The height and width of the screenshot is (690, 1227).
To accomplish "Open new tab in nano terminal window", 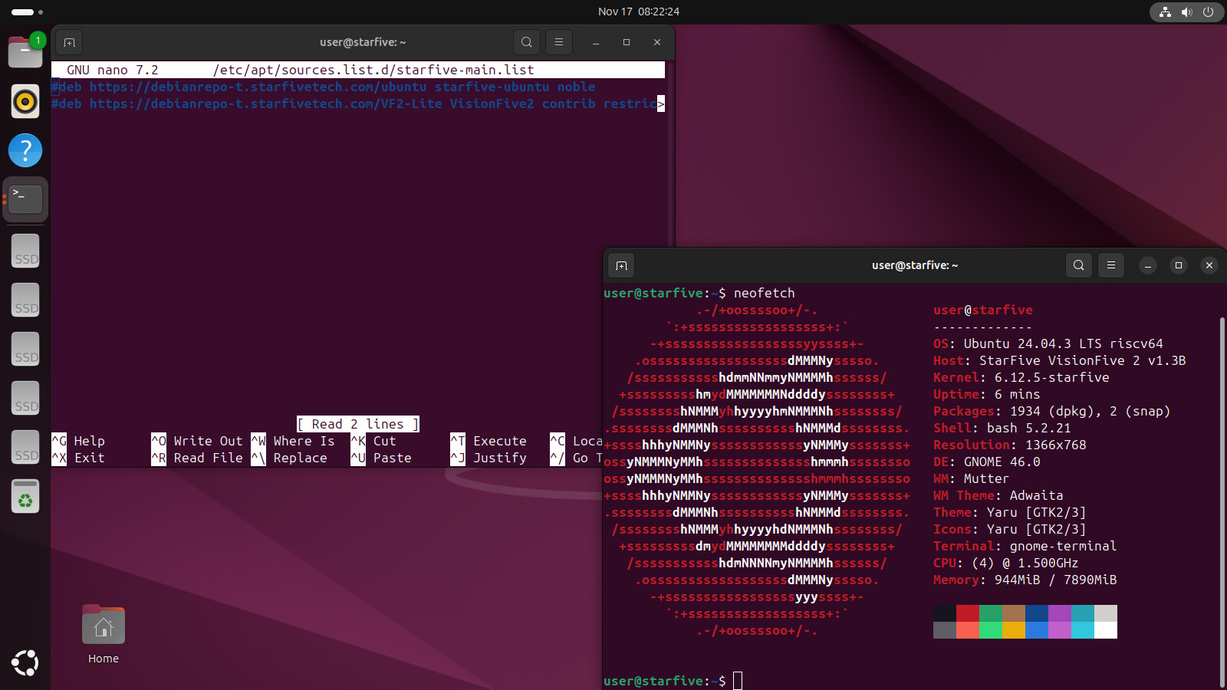I will pyautogui.click(x=69, y=42).
